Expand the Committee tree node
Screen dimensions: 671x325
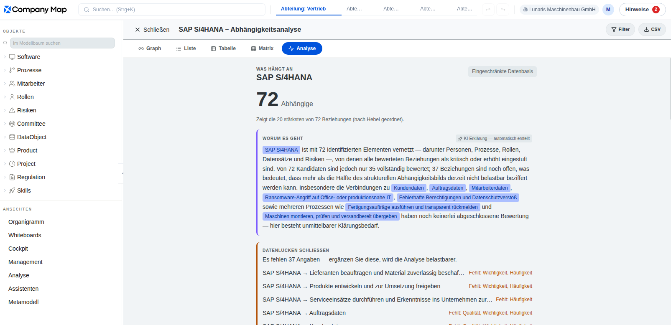[5, 124]
